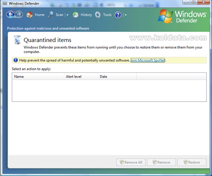Click the Scan magnifying glass icon
This screenshot has height=176, width=212.
tap(51, 14)
